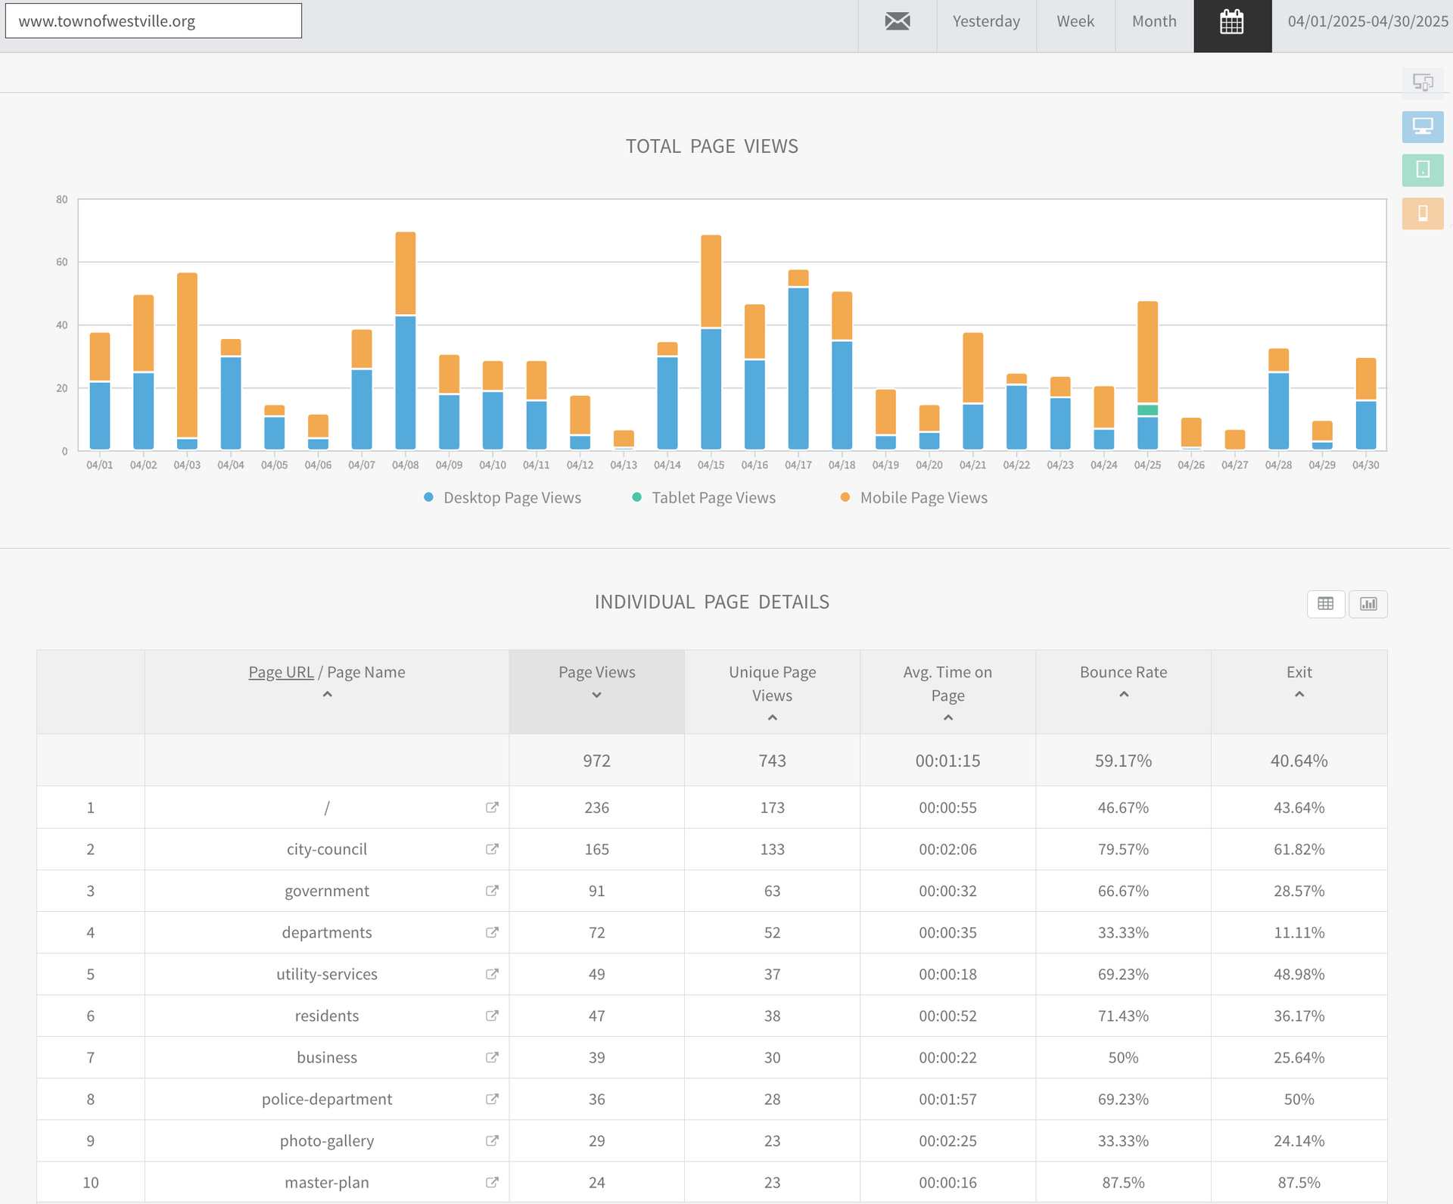Open police-department external link icon
Viewport: 1453px width, 1204px height.
tap(492, 1099)
